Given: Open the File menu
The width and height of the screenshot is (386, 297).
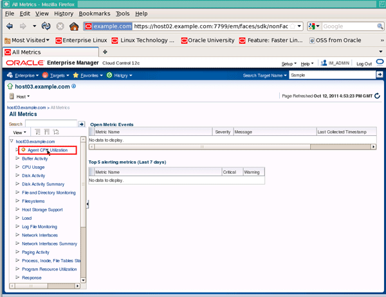Looking at the screenshot, I should [10, 14].
